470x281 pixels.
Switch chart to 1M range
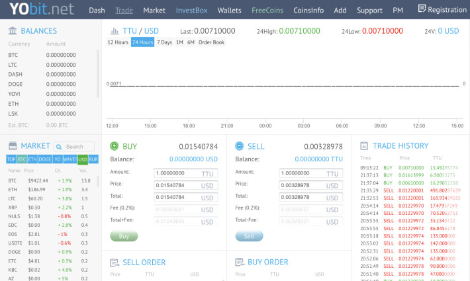tap(179, 42)
